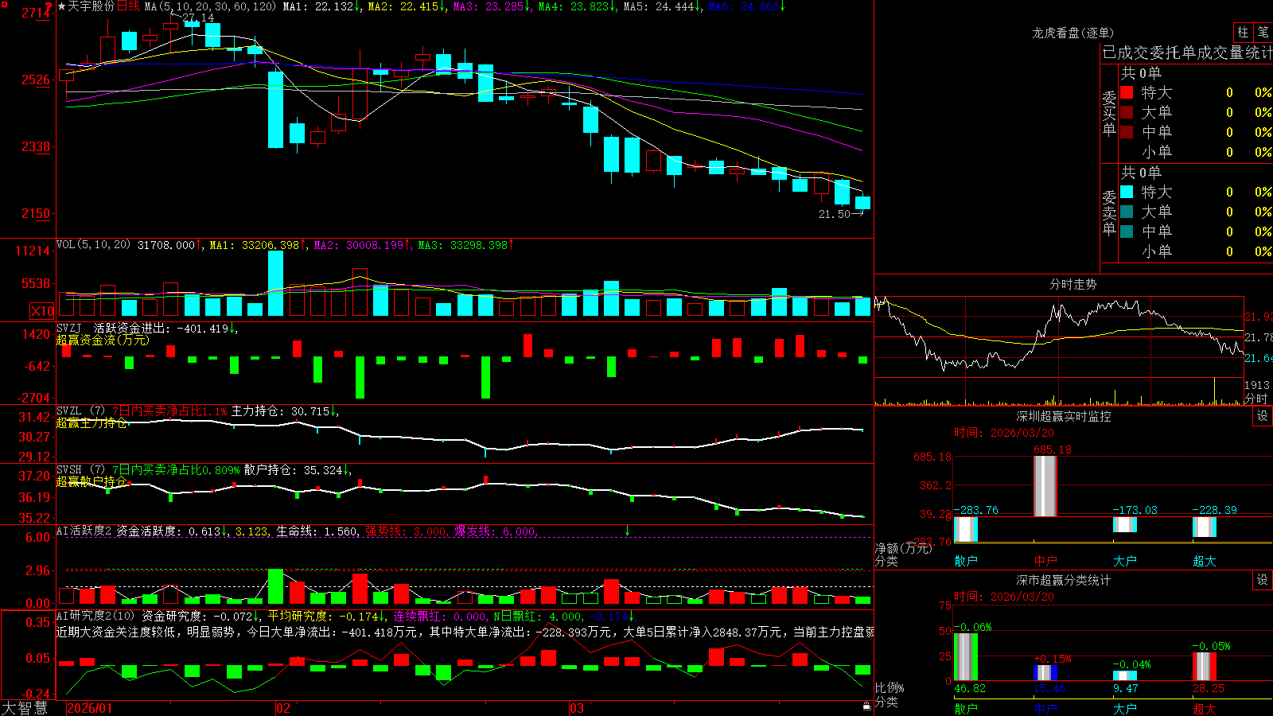Click the 天宇股份 stock name
Image resolution: width=1273 pixels, height=716 pixels.
coord(91,6)
